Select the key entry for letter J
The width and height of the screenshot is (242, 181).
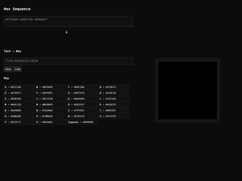click(51, 99)
